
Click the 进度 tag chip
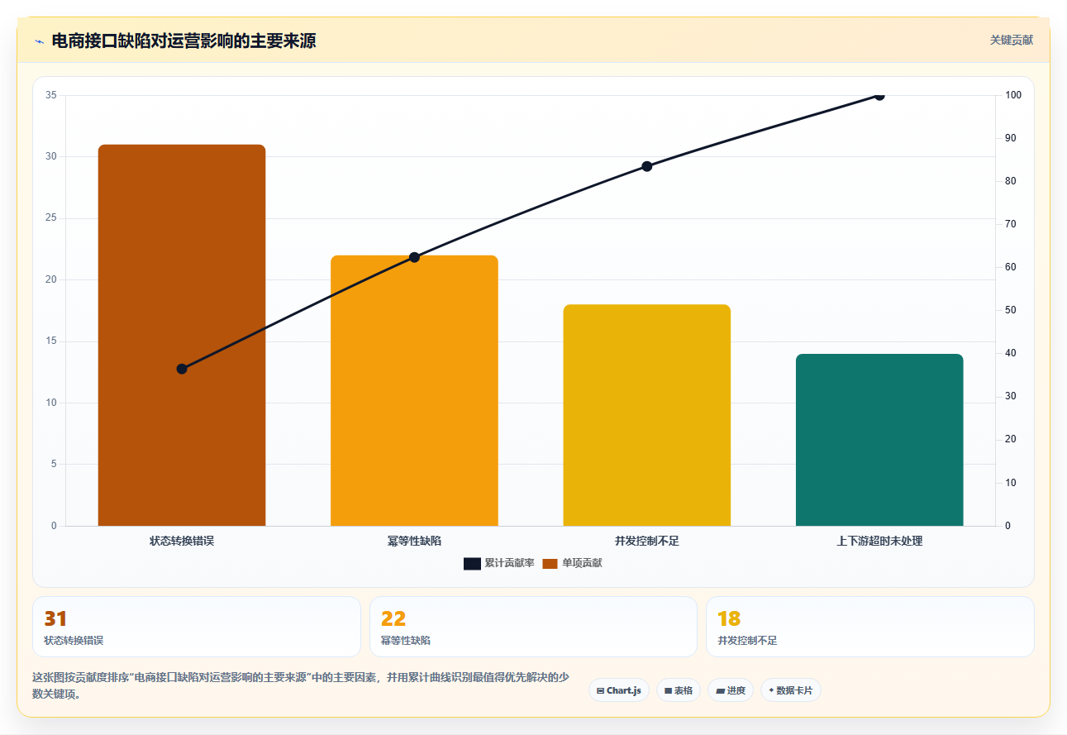tap(731, 690)
